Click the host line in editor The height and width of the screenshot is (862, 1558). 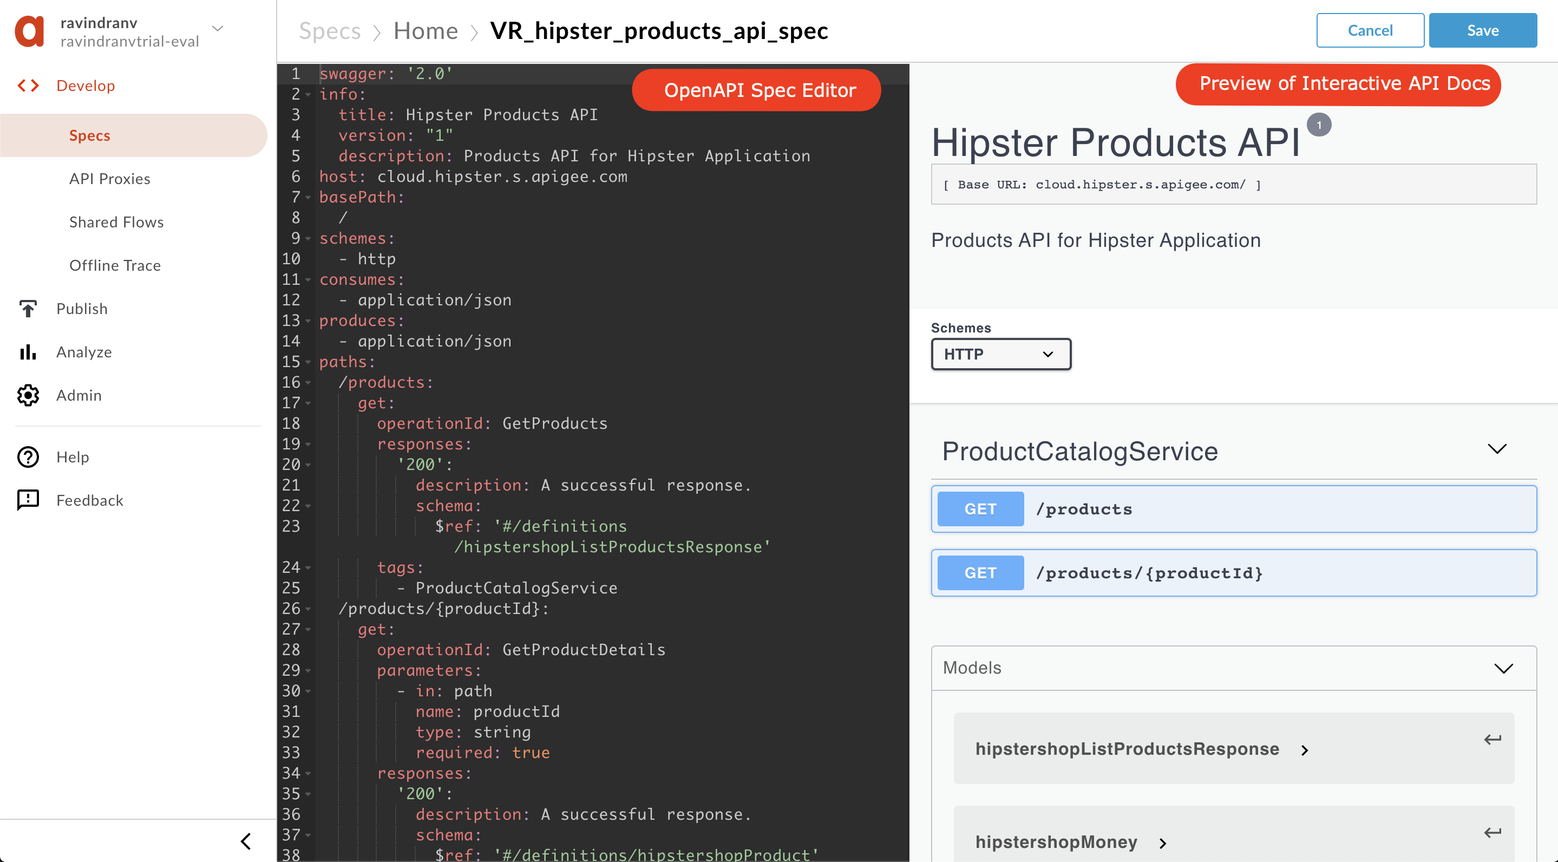coord(473,177)
